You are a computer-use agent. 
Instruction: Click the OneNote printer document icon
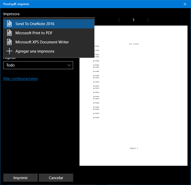point(9,24)
